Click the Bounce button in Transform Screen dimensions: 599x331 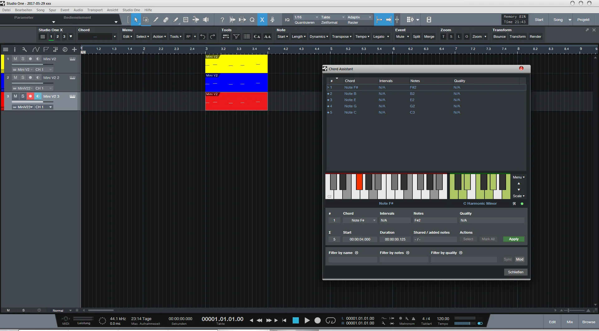499,37
